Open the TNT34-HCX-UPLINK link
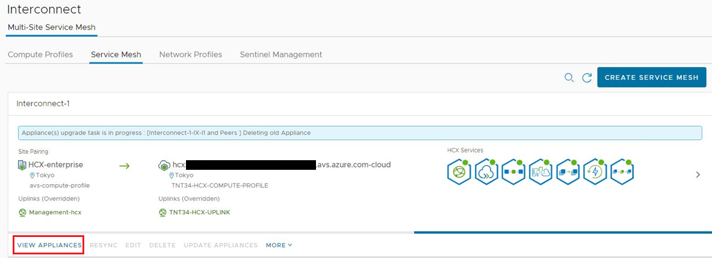The height and width of the screenshot is (258, 712). coord(200,212)
